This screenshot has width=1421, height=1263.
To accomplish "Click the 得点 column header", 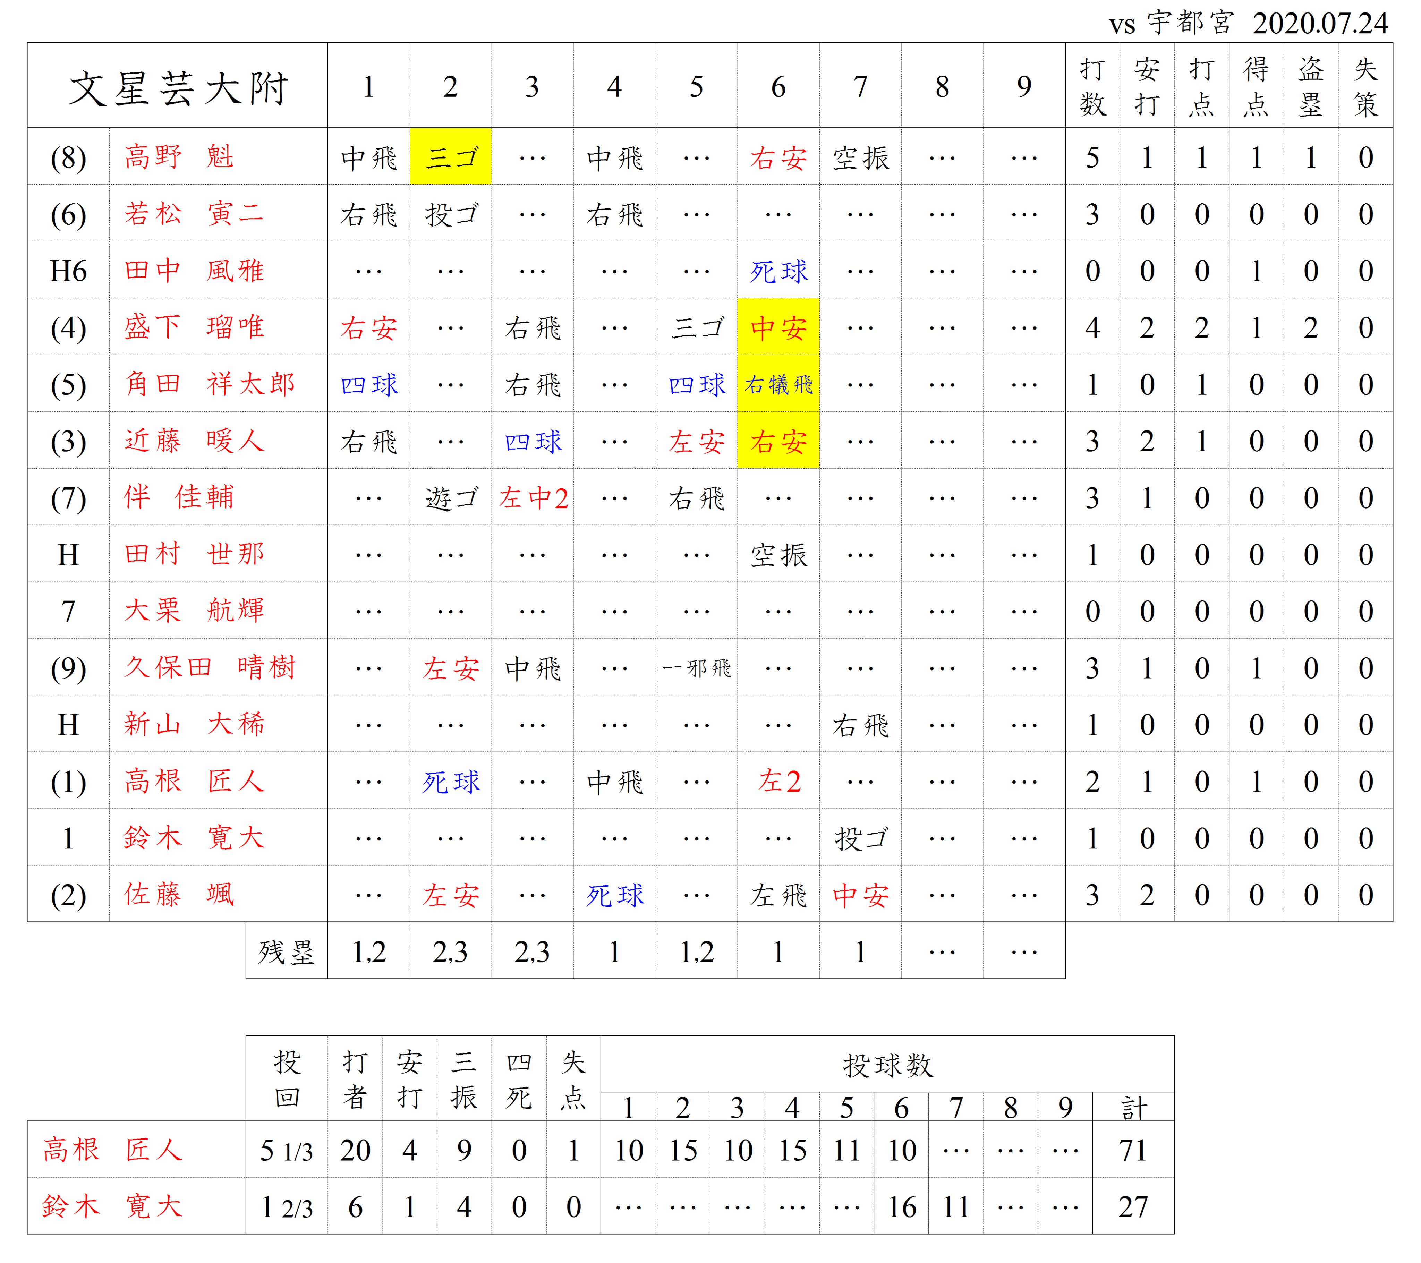I will coord(1256,86).
